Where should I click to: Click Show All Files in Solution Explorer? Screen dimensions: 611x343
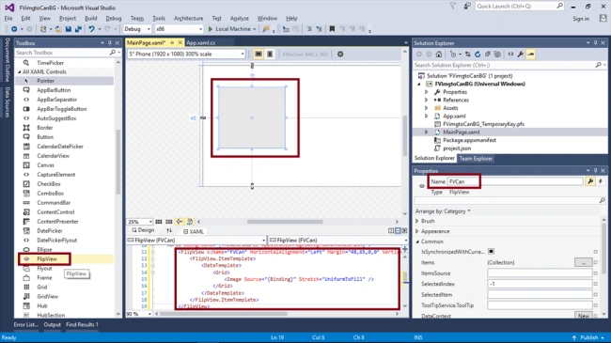pyautogui.click(x=497, y=55)
